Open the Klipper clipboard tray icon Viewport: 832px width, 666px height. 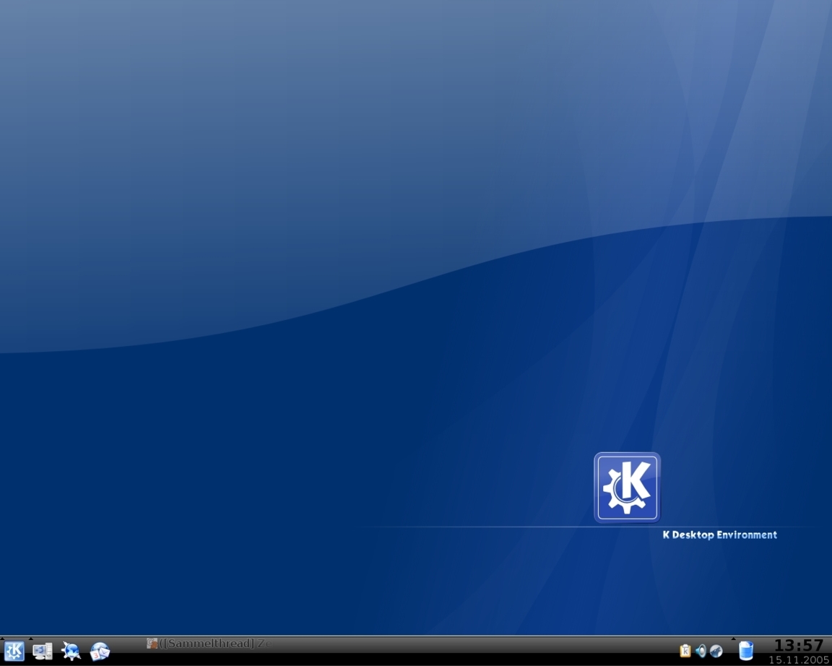(685, 651)
